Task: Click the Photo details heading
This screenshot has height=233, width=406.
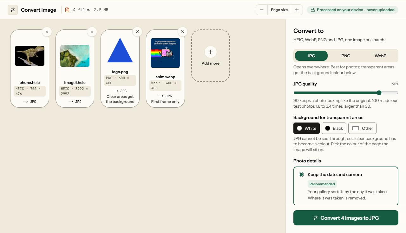Action: pyautogui.click(x=307, y=161)
